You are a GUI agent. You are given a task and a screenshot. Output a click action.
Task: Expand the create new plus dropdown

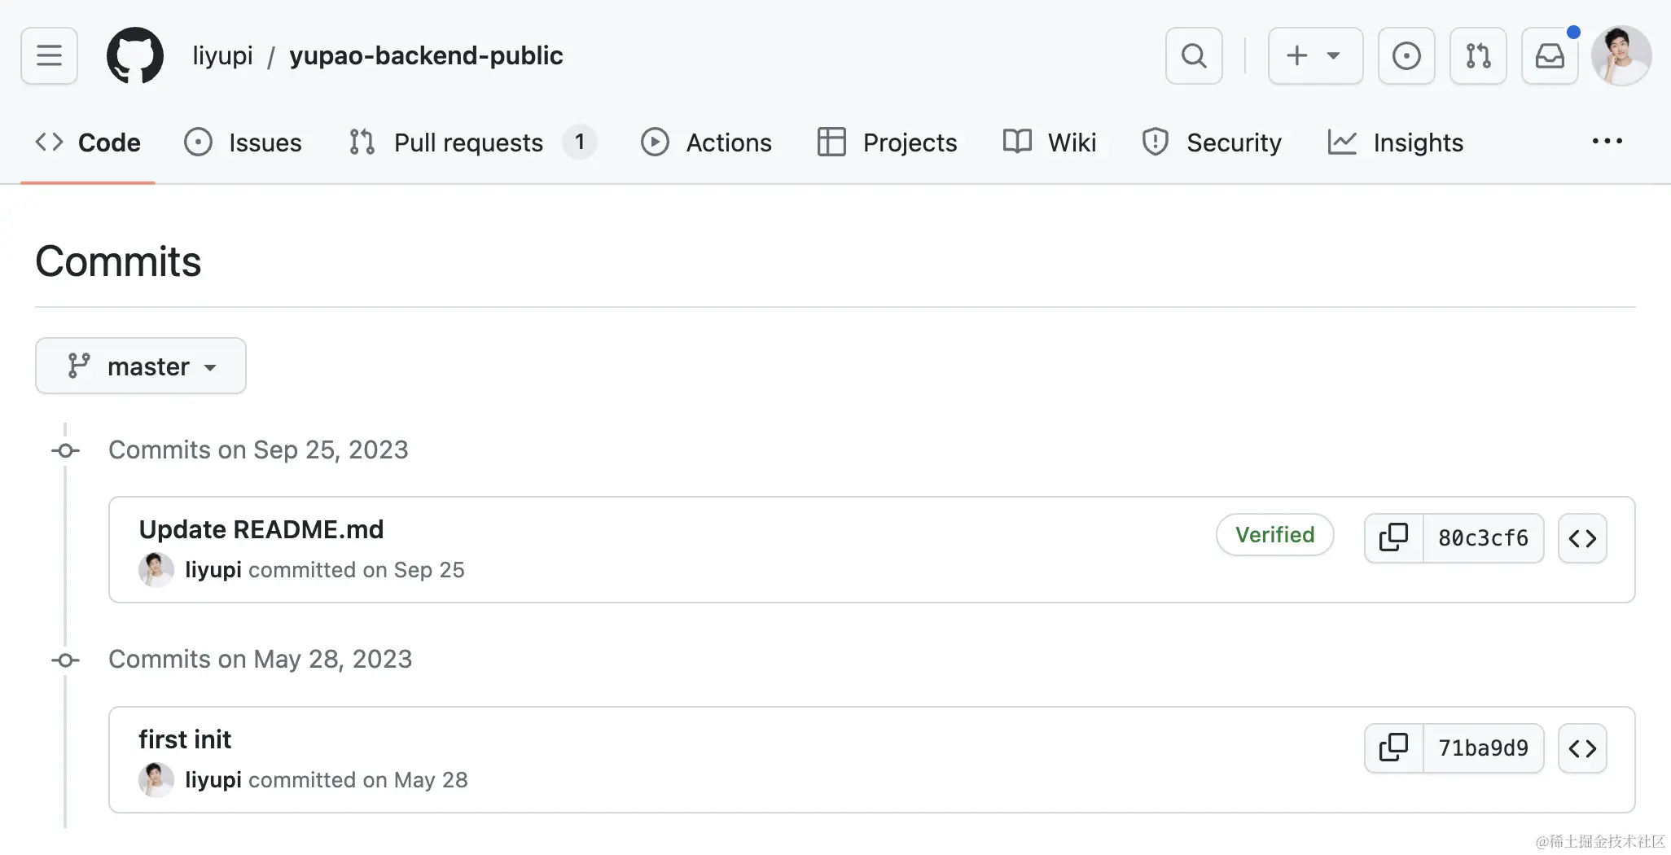pos(1315,55)
